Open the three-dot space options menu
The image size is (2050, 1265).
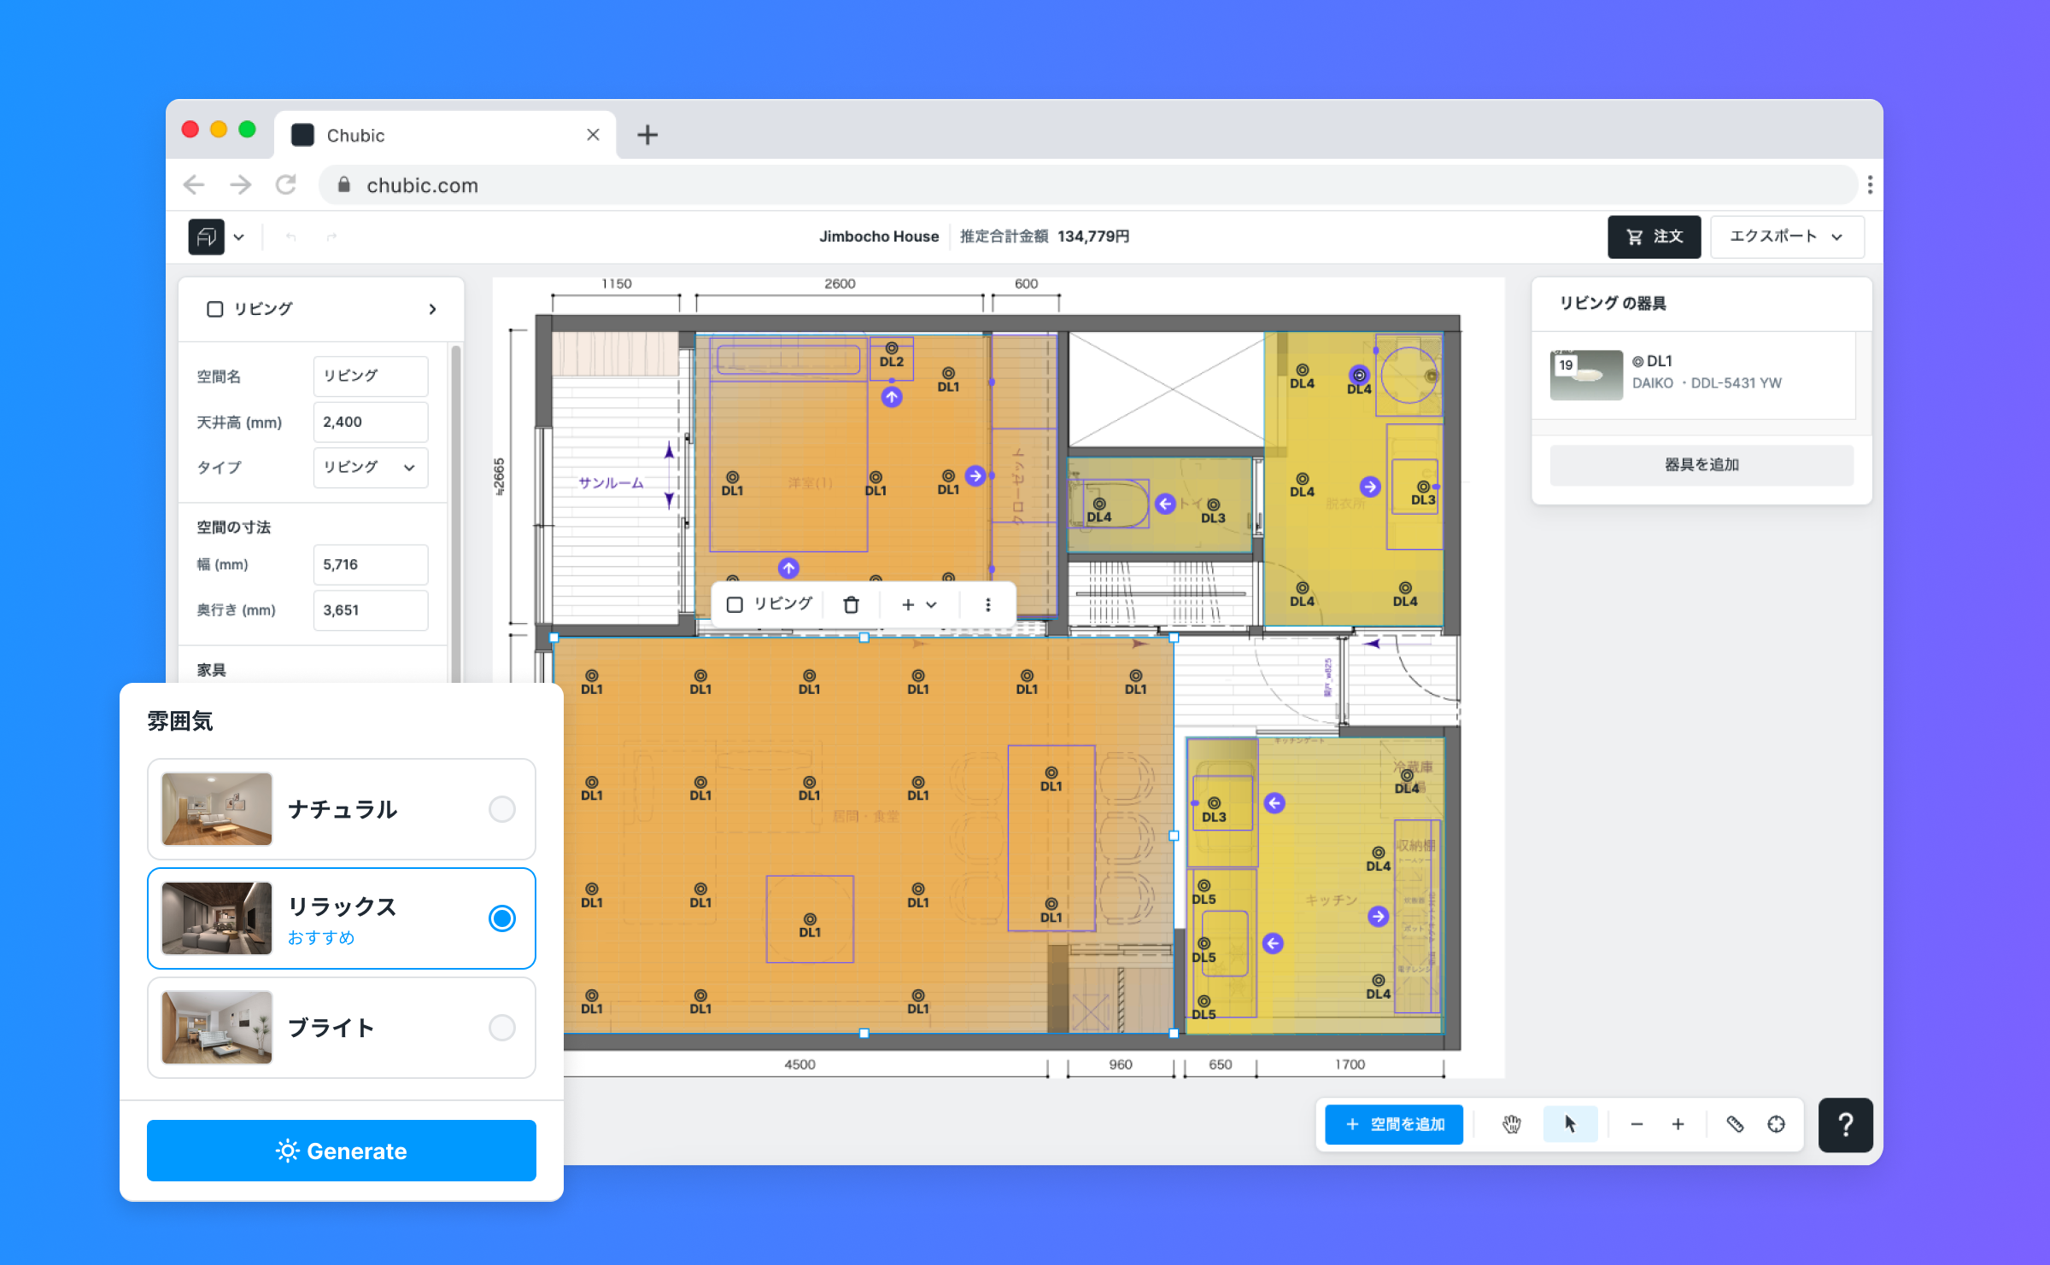tap(987, 604)
